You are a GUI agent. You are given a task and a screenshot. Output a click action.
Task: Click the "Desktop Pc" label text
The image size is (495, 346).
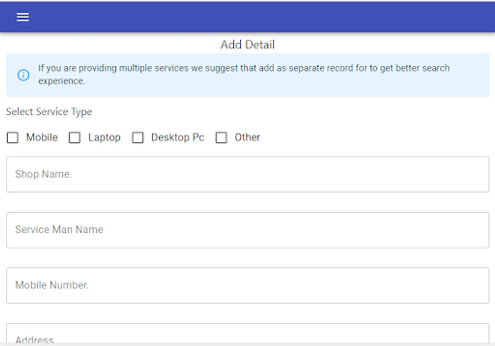point(177,138)
